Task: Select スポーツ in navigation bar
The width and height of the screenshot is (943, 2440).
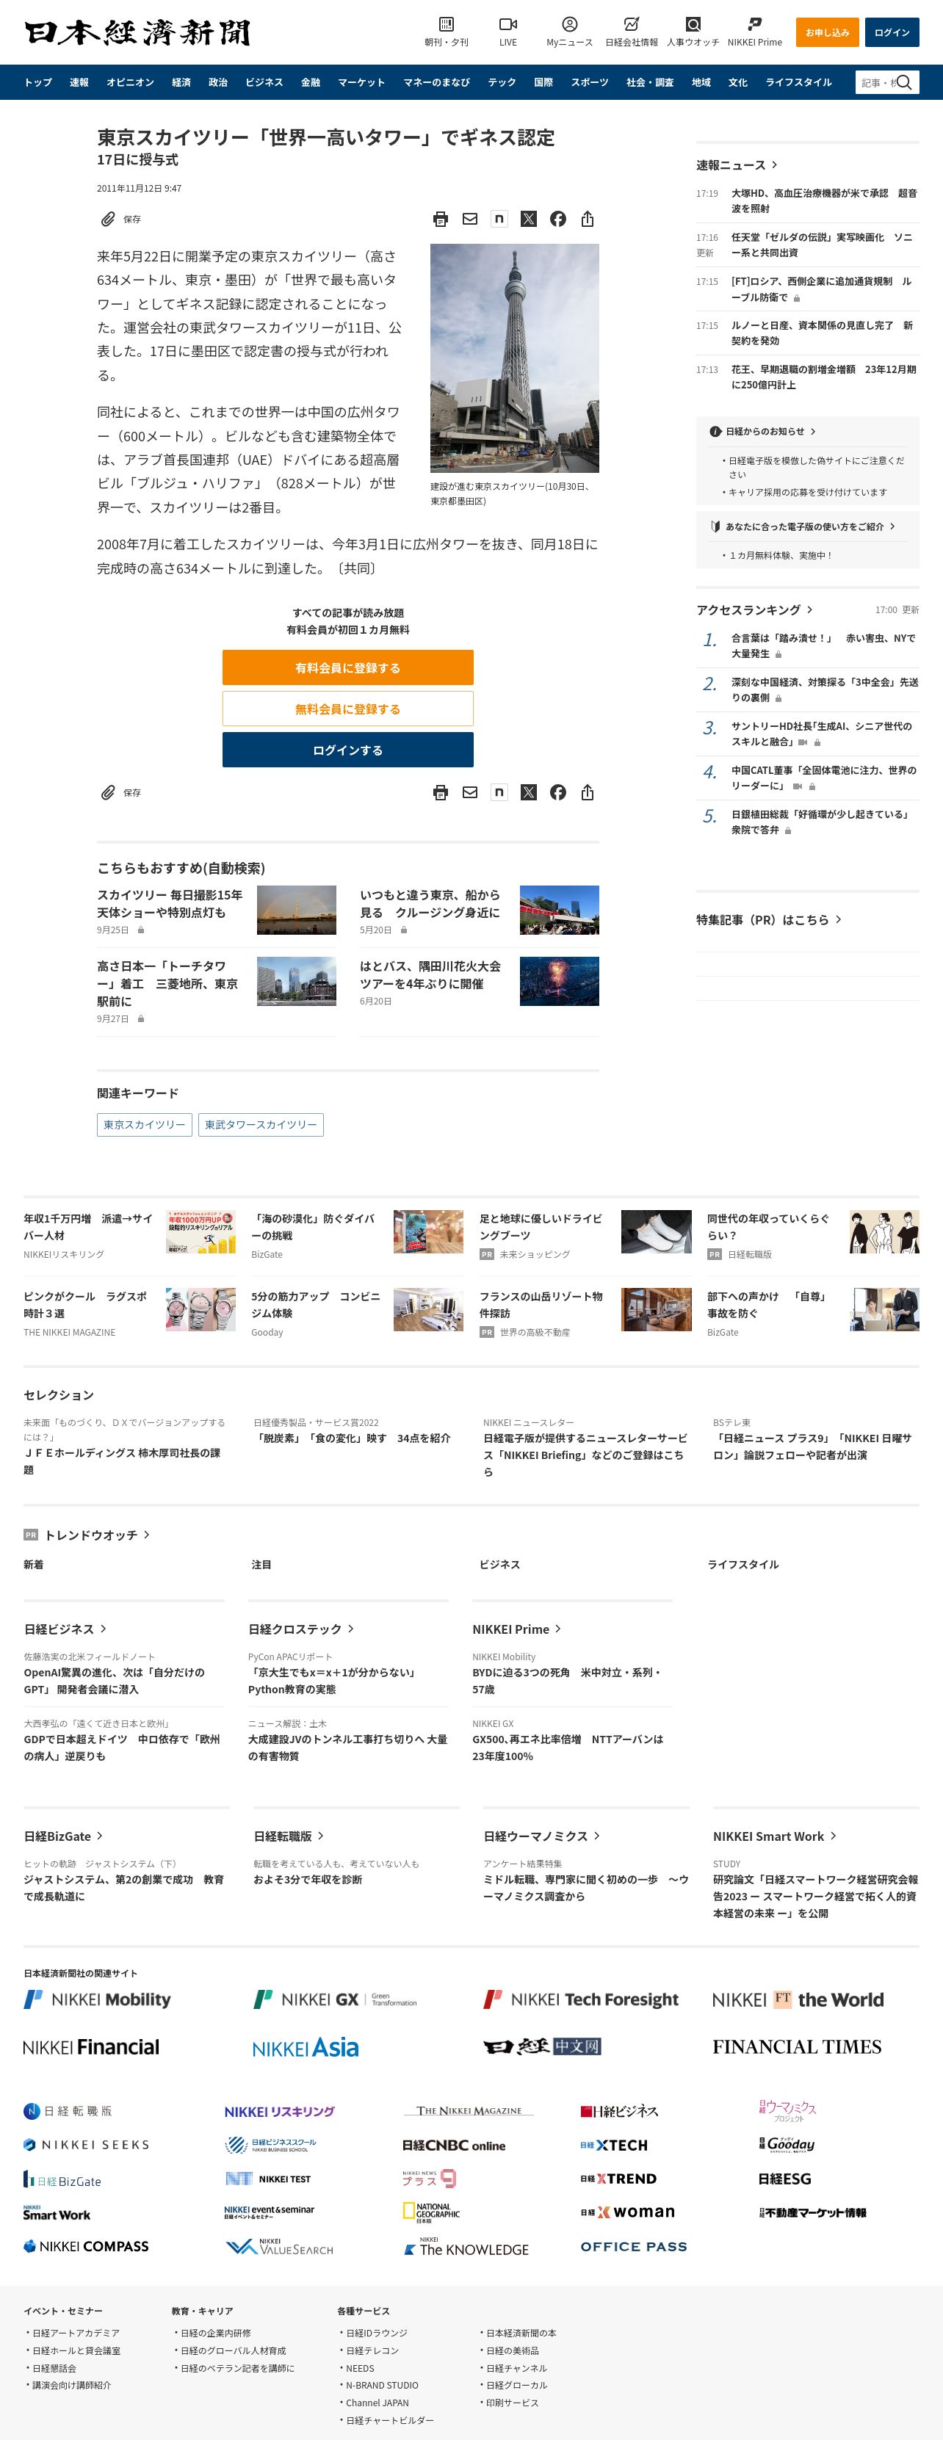Action: click(590, 82)
